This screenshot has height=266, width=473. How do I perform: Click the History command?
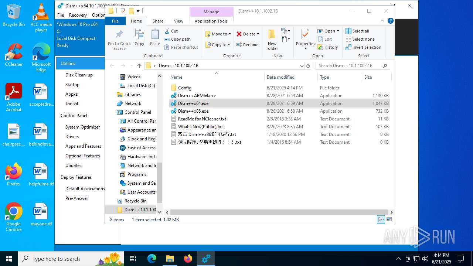(328, 47)
